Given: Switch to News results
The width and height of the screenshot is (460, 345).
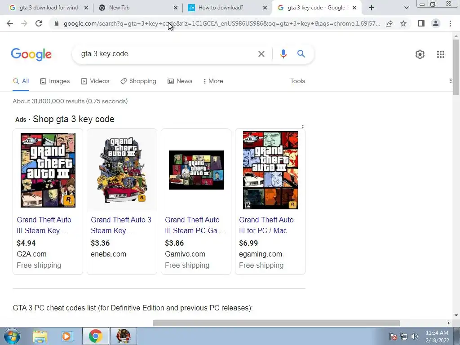Looking at the screenshot, I should (x=180, y=81).
